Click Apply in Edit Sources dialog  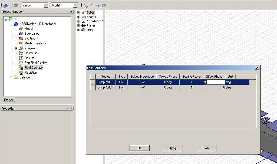[x=173, y=148]
